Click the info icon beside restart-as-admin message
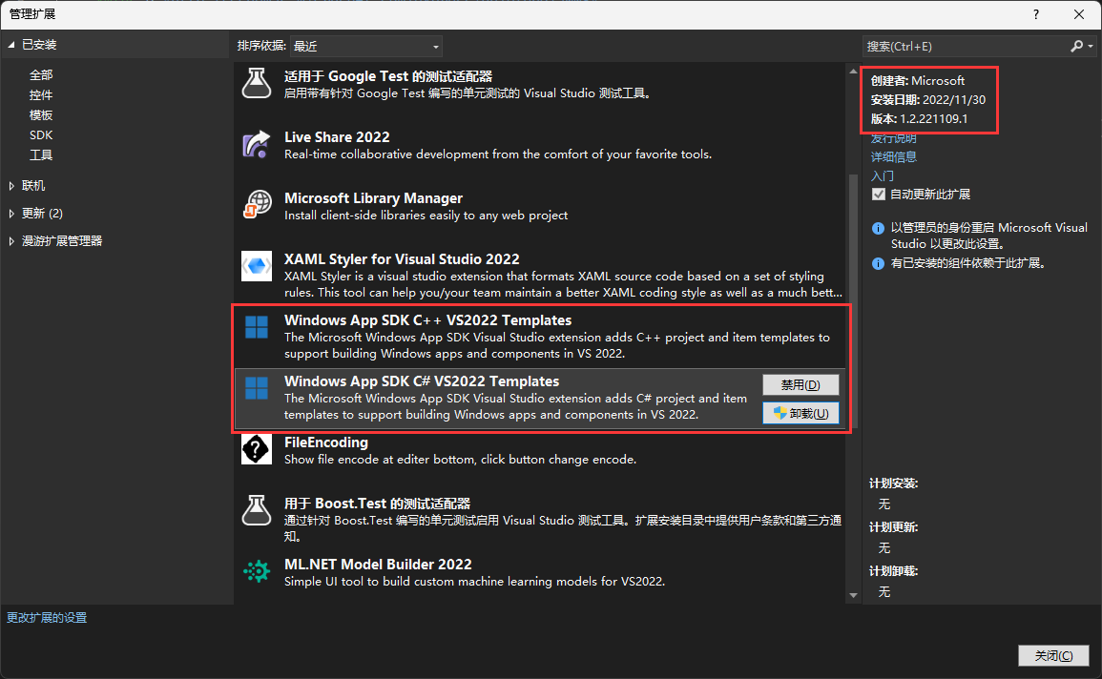 878,228
